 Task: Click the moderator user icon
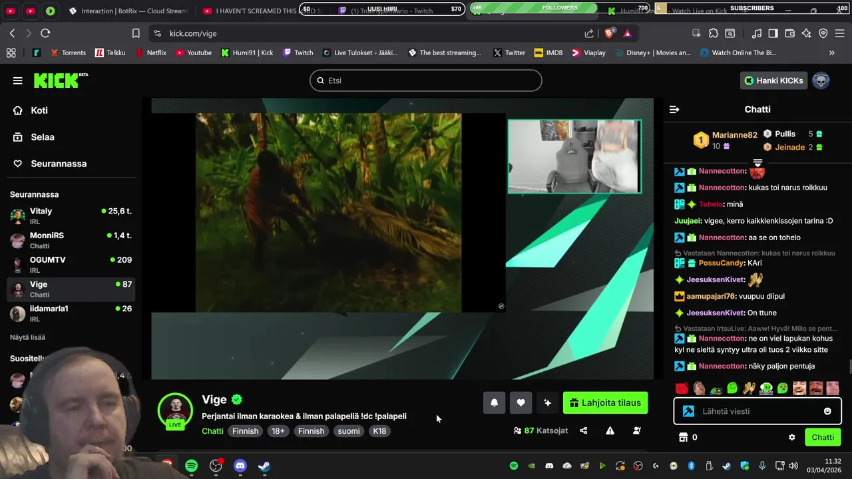(636, 431)
